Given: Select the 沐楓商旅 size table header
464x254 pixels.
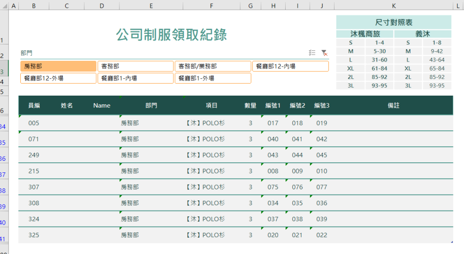Looking at the screenshot, I should [x=365, y=34].
